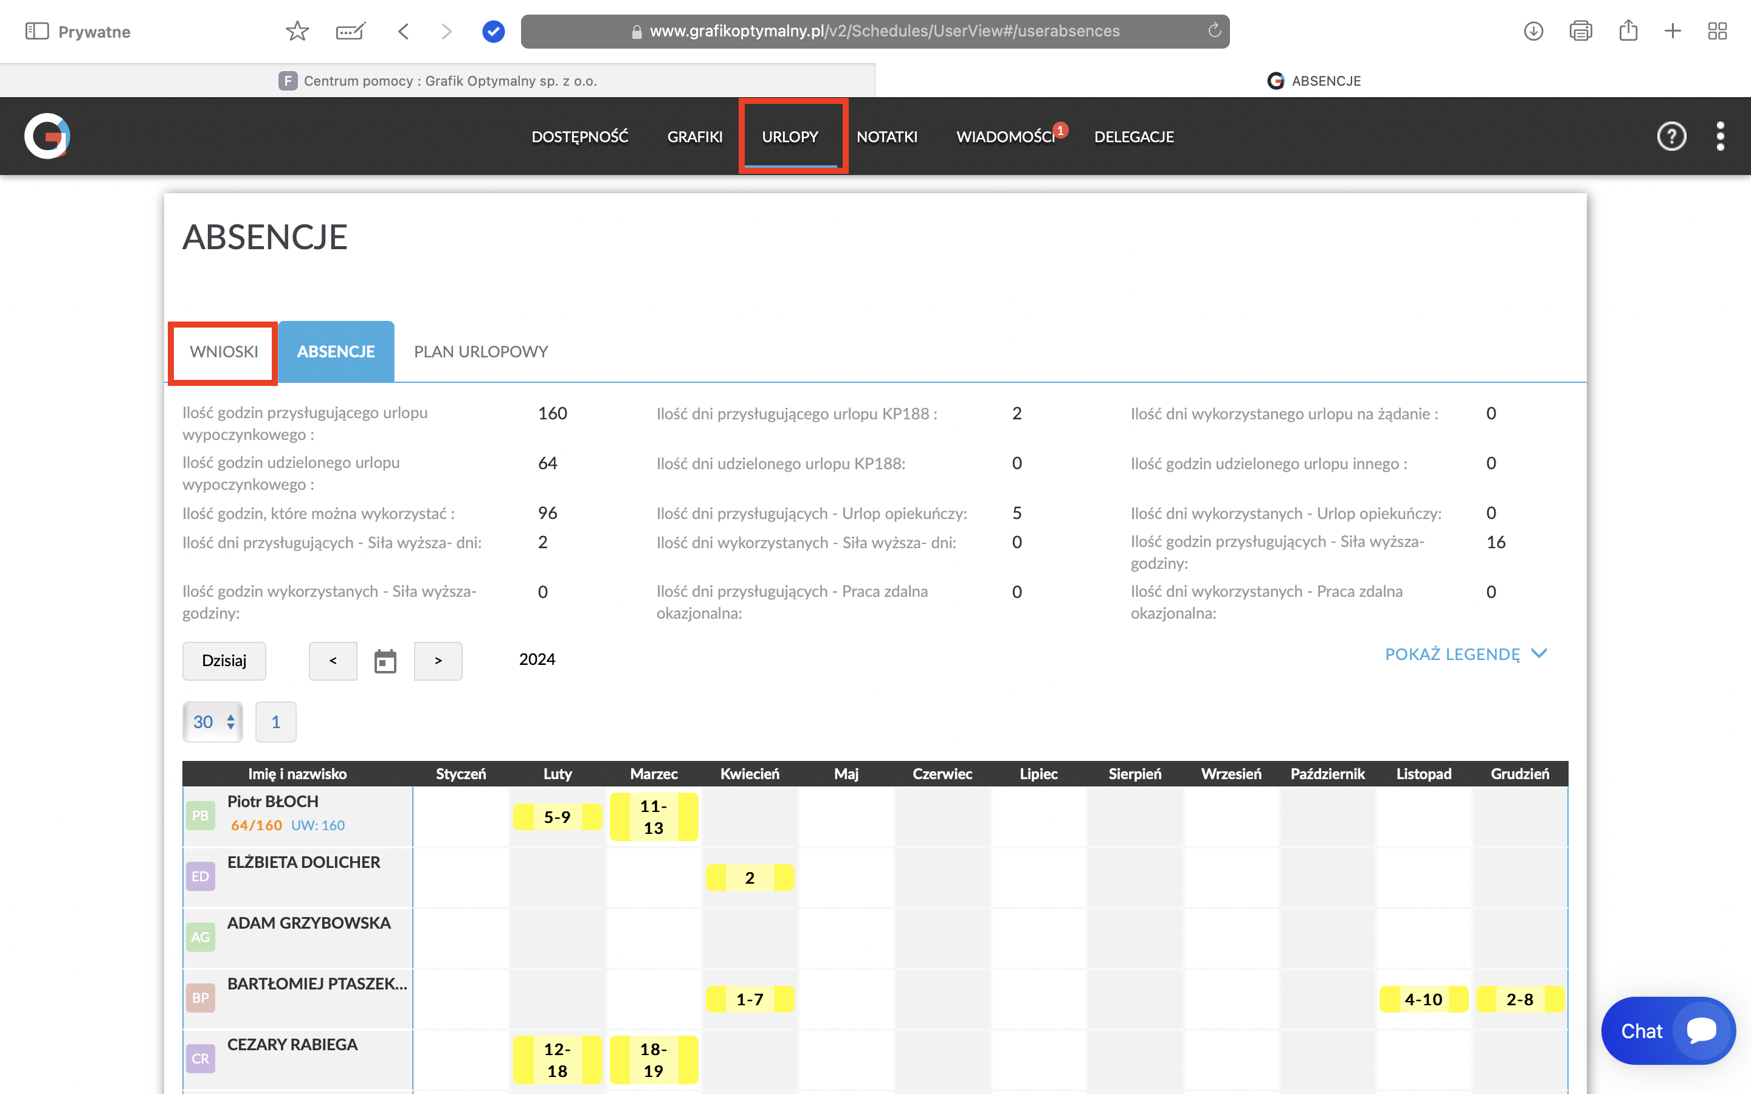Click the PB avatar for Piotr Błoch
The image size is (1751, 1094).
(x=201, y=816)
